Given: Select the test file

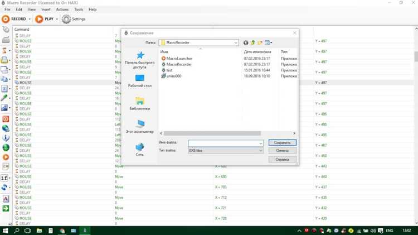Looking at the screenshot, I should 167,70.
